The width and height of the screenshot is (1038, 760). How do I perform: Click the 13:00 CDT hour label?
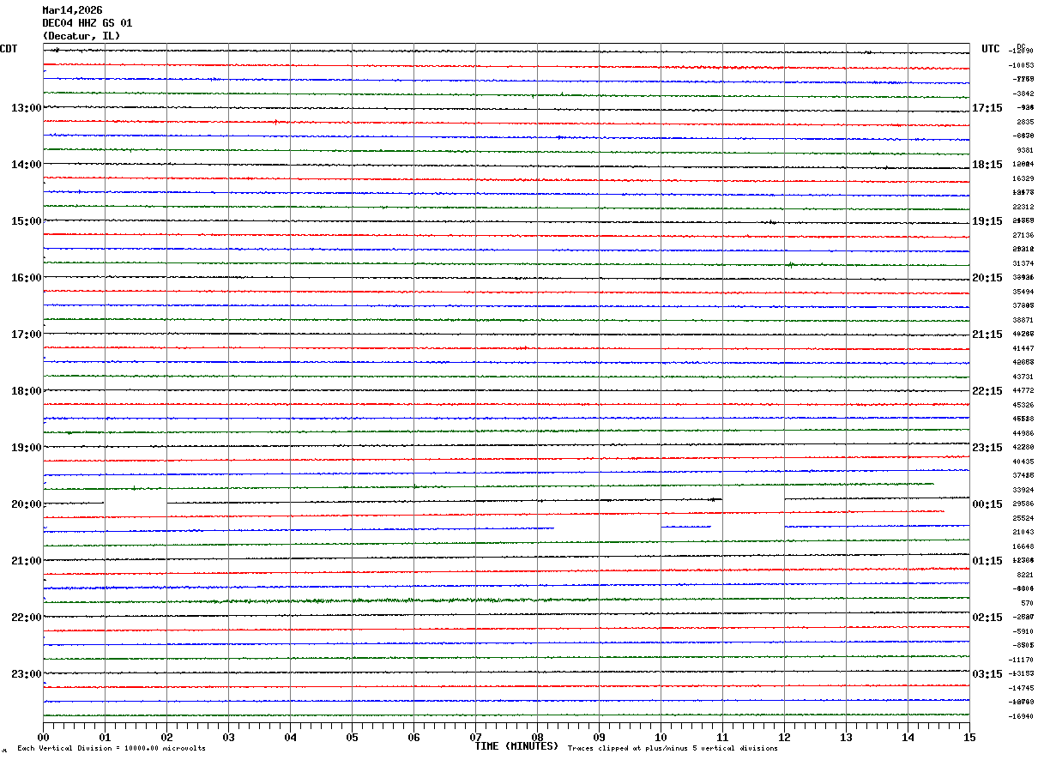tap(27, 108)
